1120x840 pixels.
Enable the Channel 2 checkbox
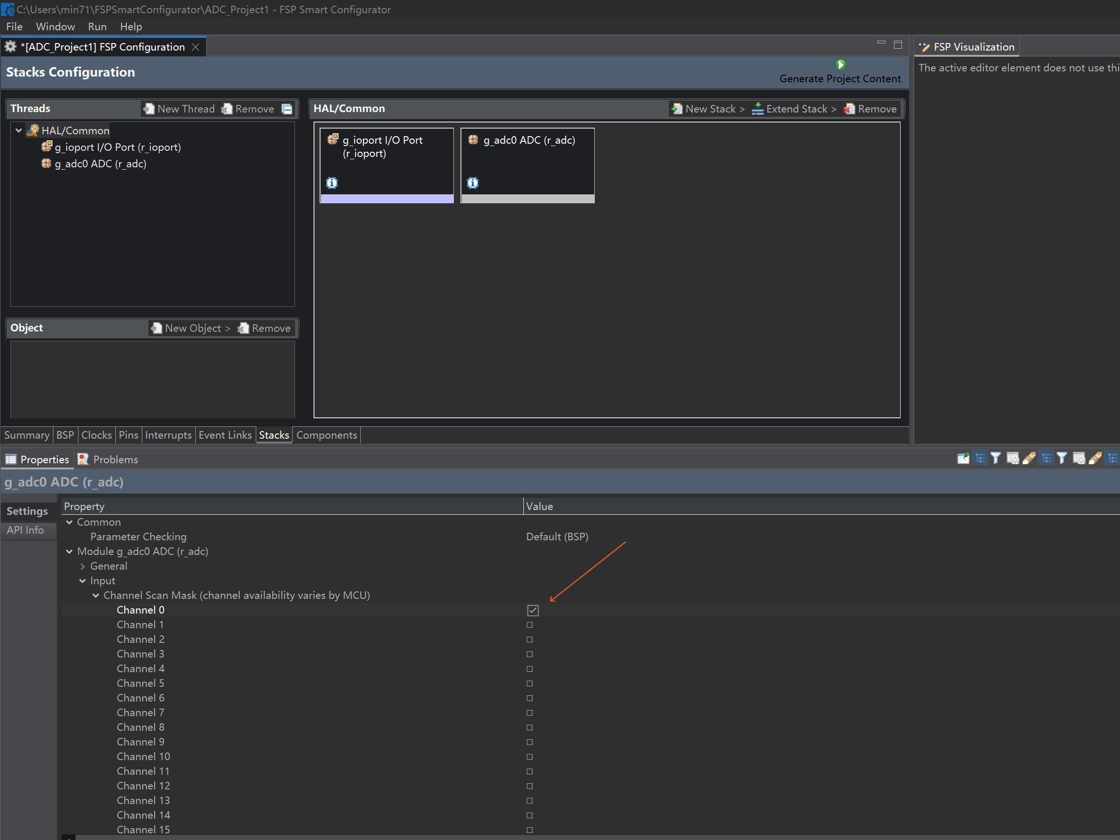[x=530, y=640]
